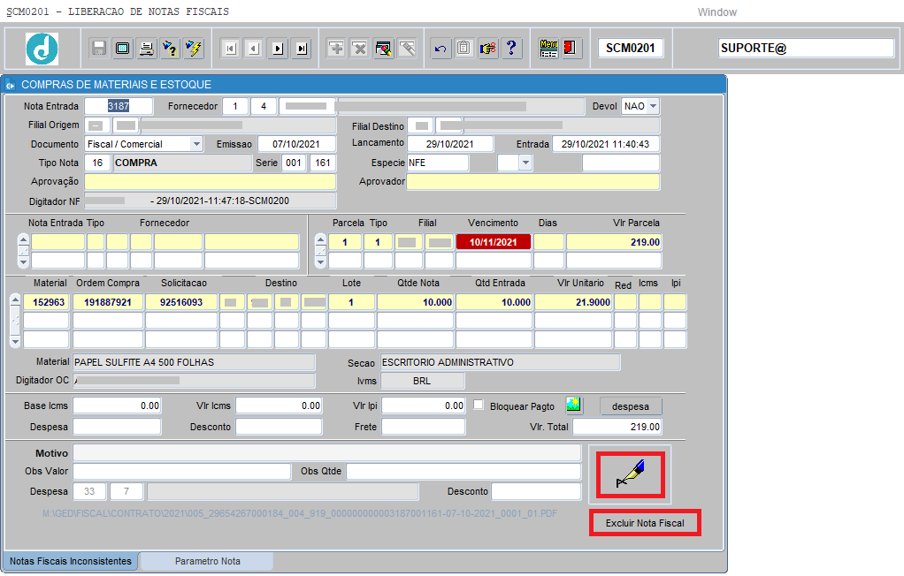This screenshot has height=576, width=904.
Task: Click the Motivo text field
Action: pyautogui.click(x=327, y=452)
